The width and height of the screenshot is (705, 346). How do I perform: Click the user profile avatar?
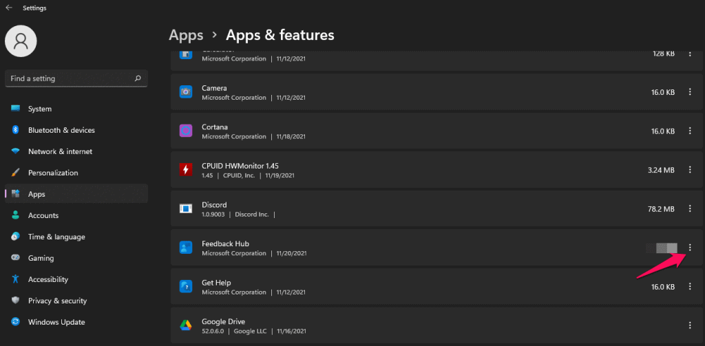[x=21, y=42]
